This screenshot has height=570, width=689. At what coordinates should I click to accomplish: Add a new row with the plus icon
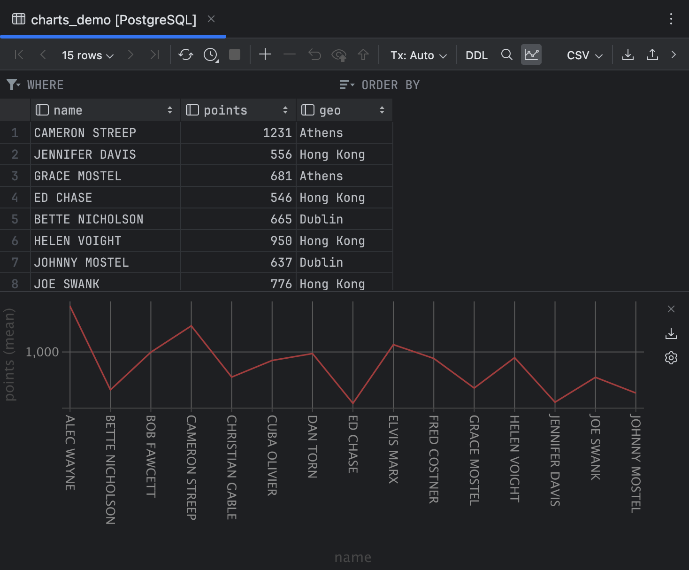pos(265,55)
